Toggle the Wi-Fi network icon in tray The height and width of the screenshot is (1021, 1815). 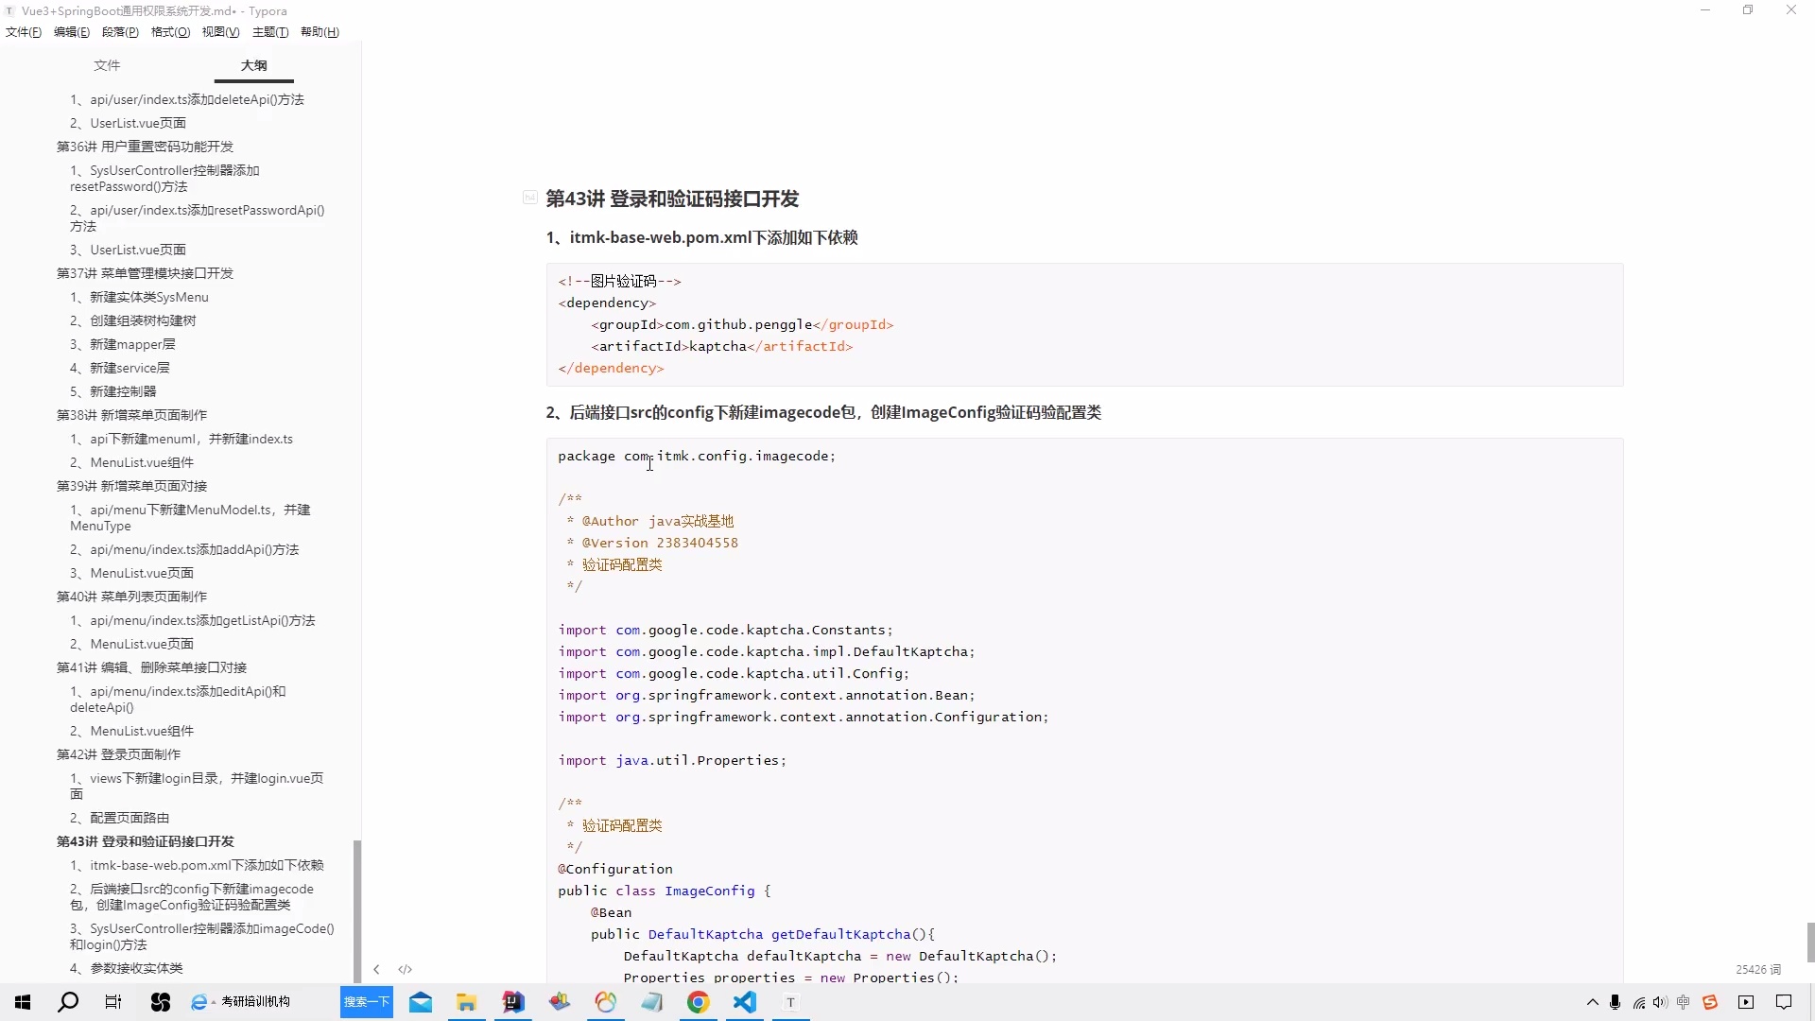1638,1002
